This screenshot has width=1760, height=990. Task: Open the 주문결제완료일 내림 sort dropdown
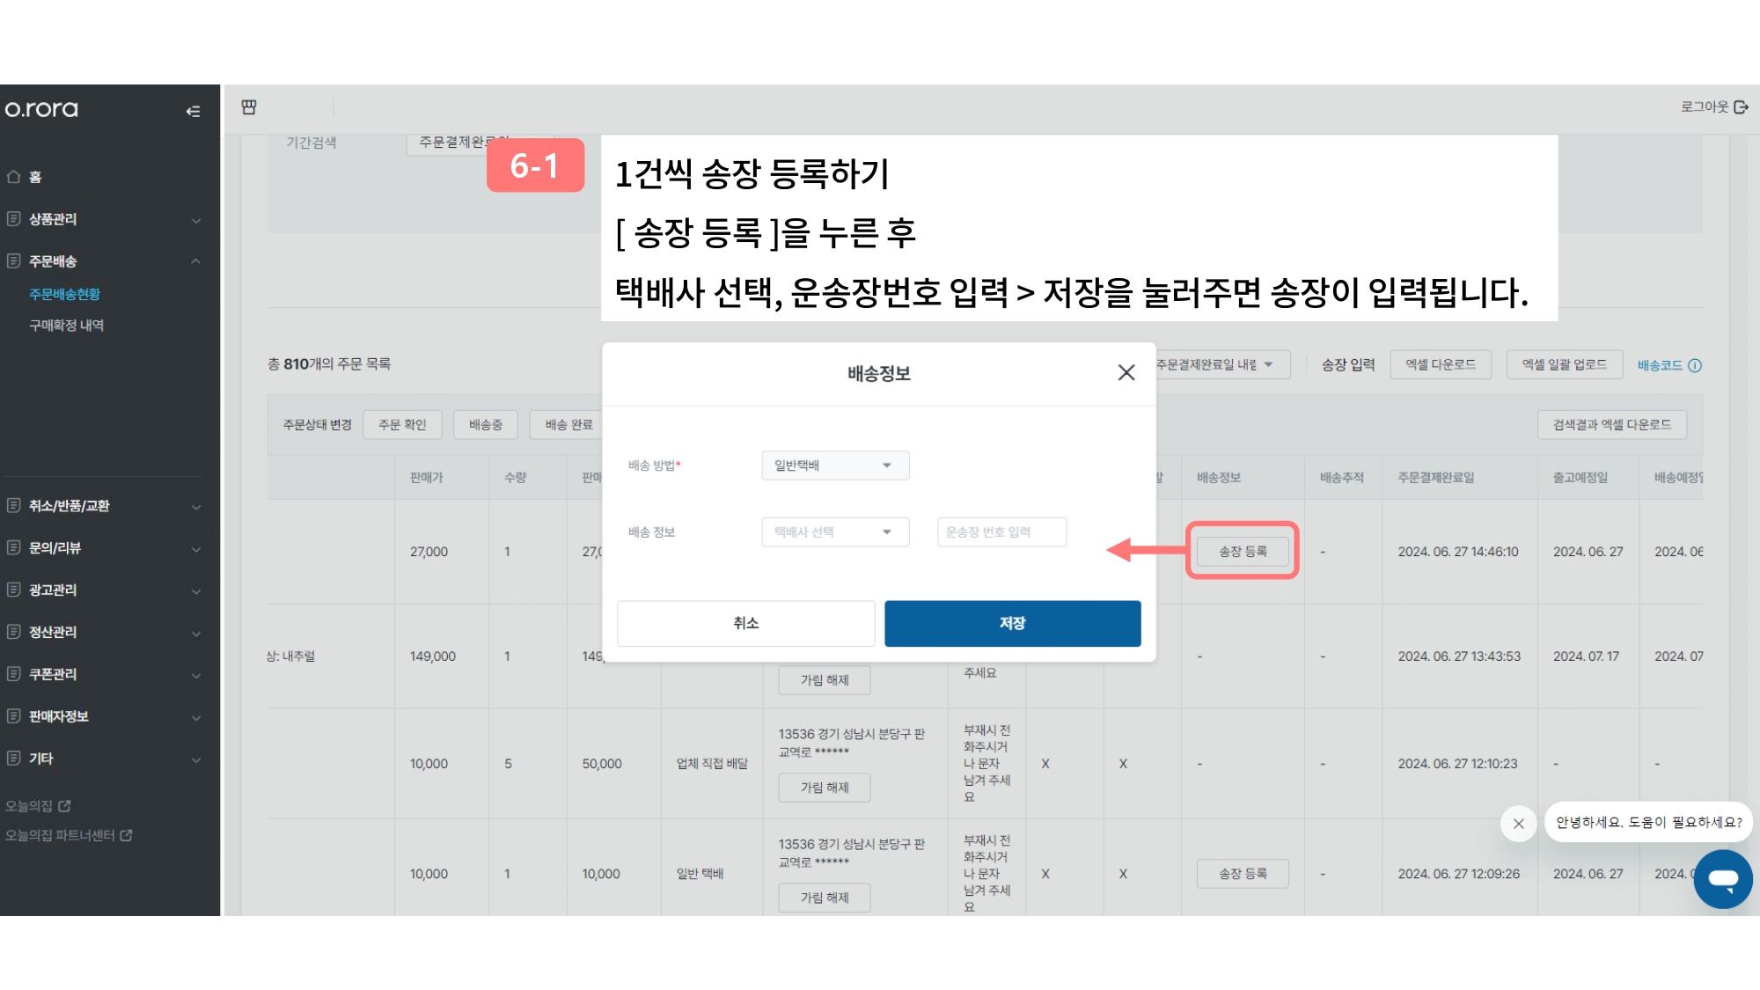tap(1222, 364)
